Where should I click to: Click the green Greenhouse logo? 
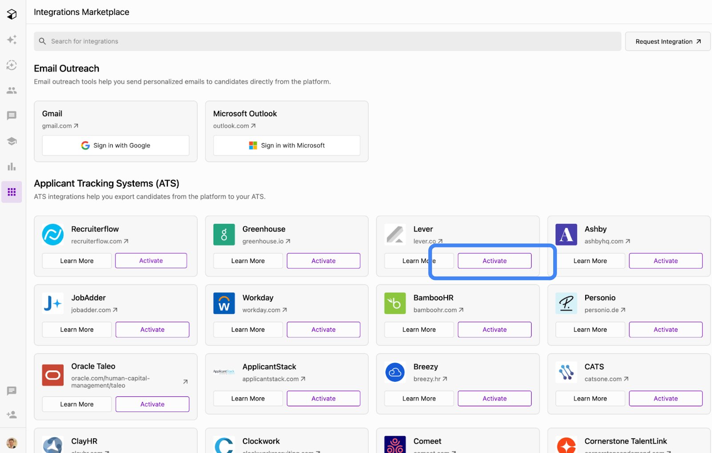point(224,235)
